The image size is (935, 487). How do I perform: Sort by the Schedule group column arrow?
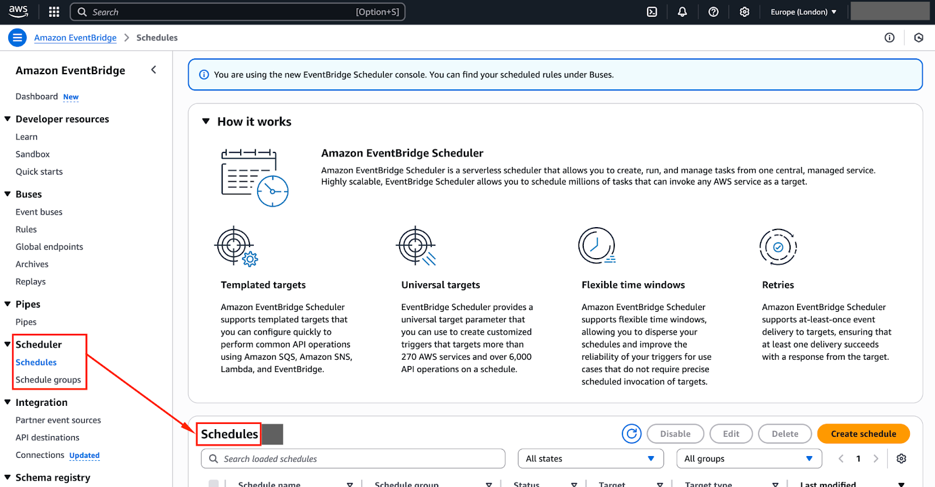(x=489, y=483)
